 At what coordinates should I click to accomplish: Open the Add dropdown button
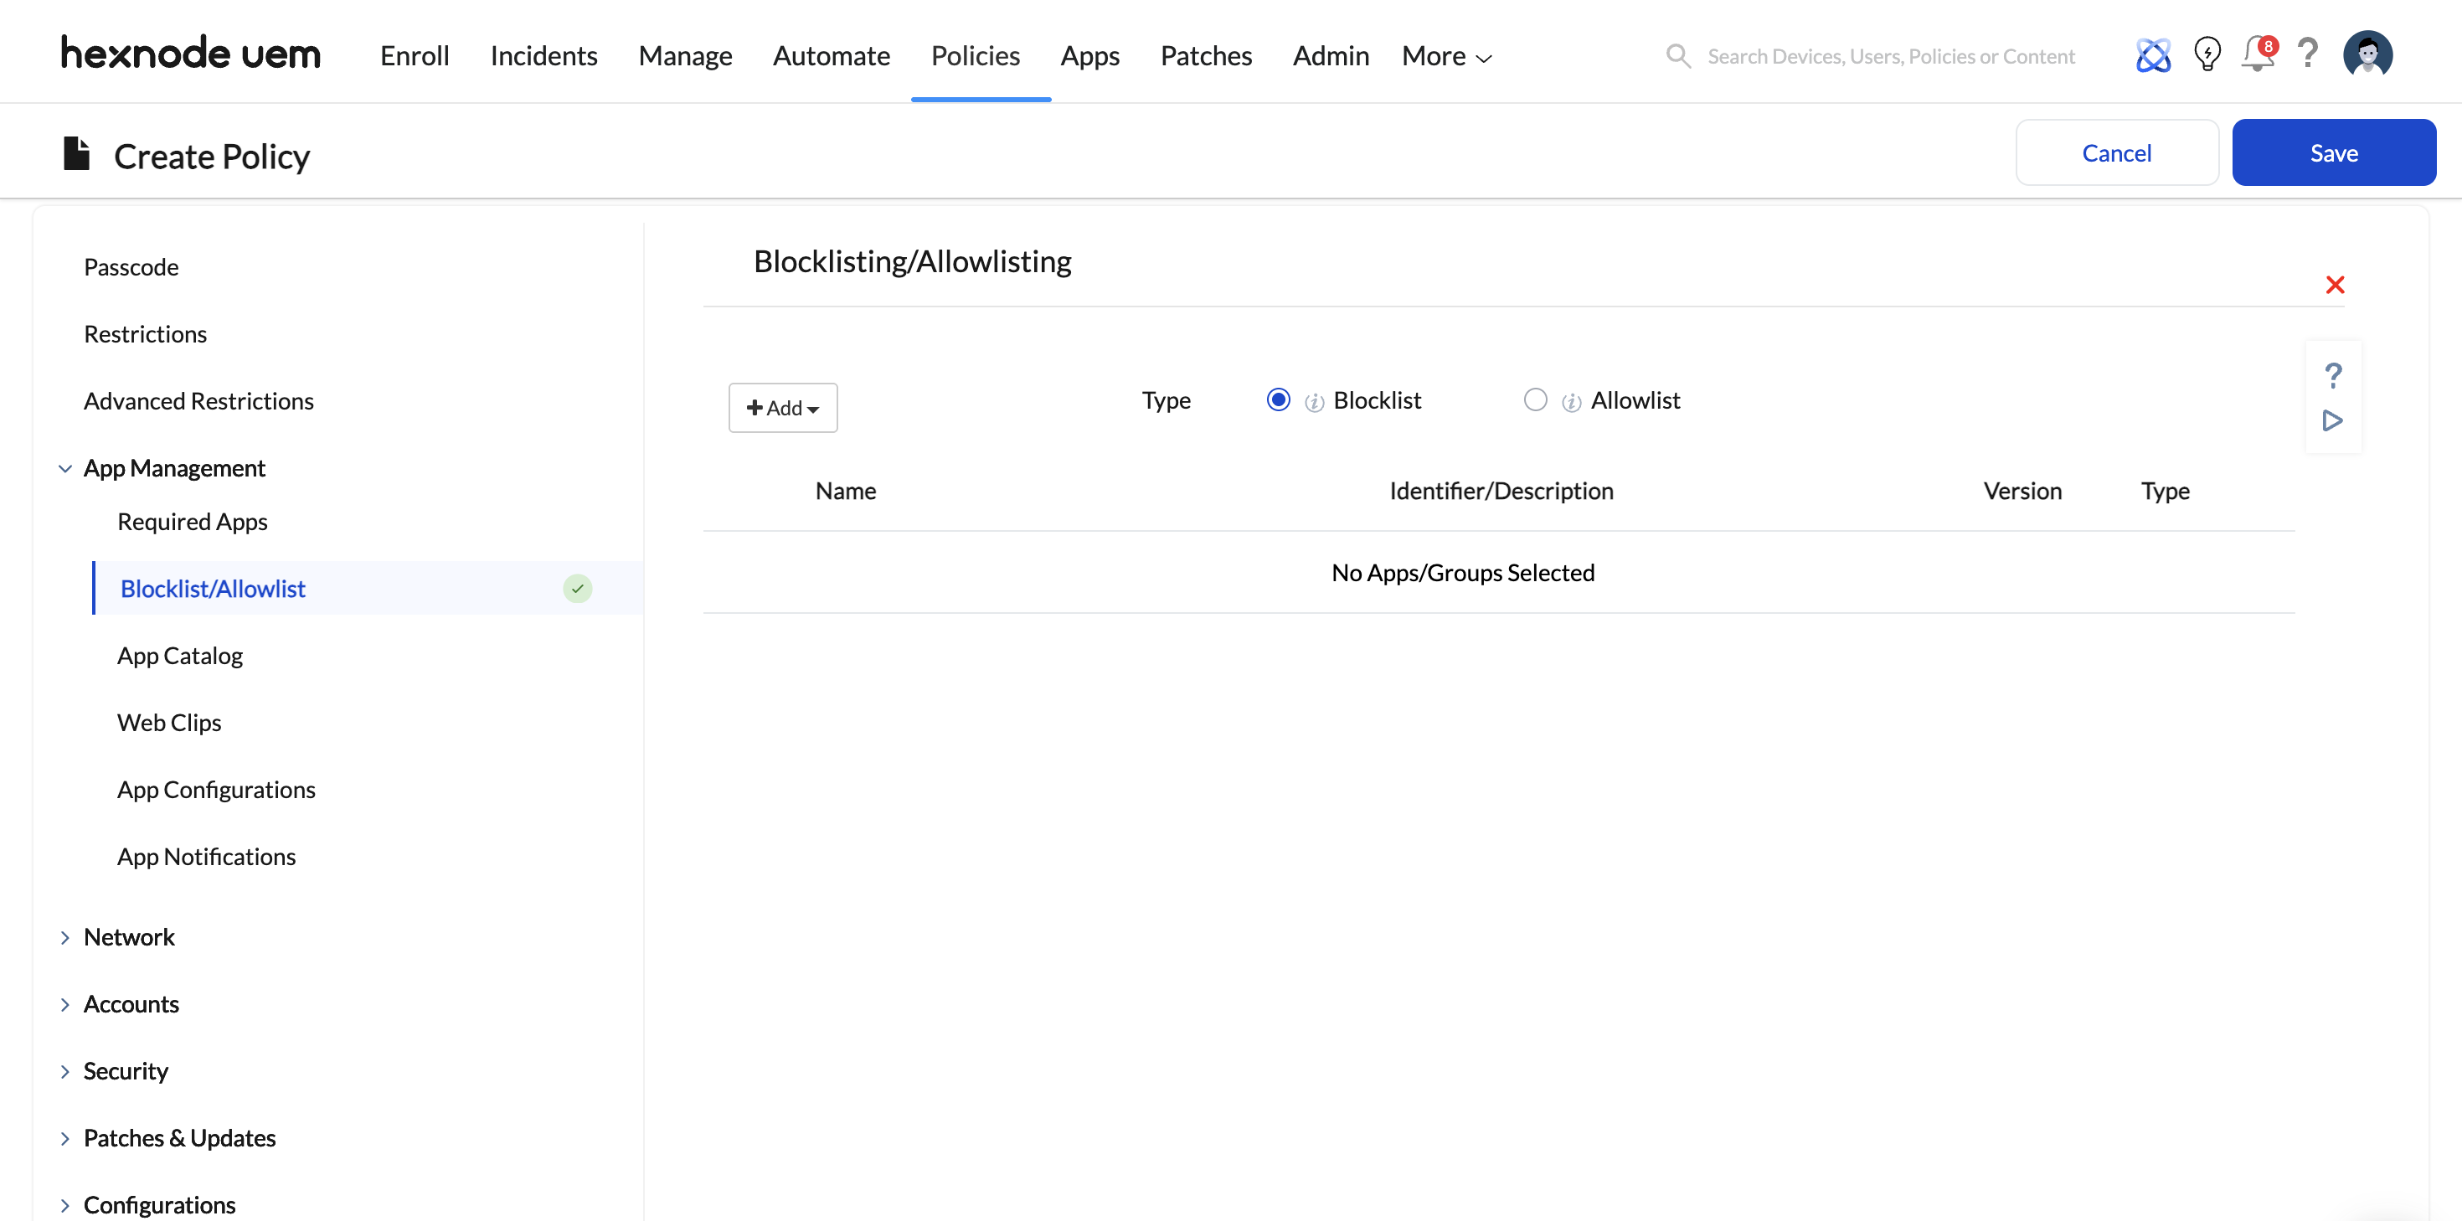(x=782, y=409)
